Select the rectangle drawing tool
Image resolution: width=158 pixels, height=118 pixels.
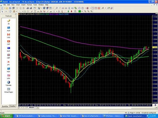coord(25,11)
